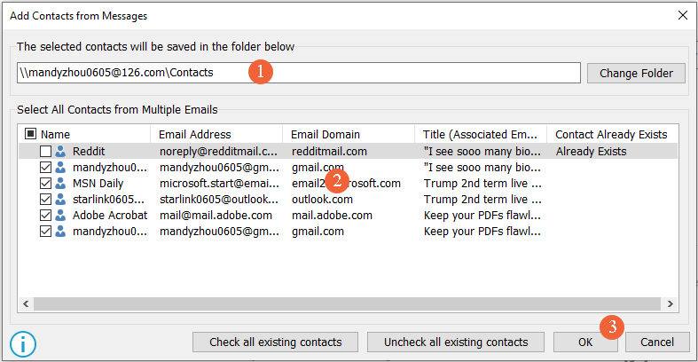This screenshot has width=698, height=362.
Task: Click Check all existing contacts button
Action: pos(275,342)
